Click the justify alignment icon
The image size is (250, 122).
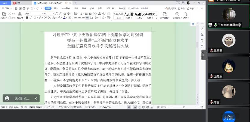tap(88, 18)
